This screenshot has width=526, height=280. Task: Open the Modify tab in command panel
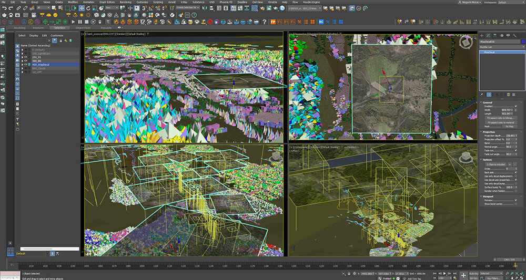point(489,35)
